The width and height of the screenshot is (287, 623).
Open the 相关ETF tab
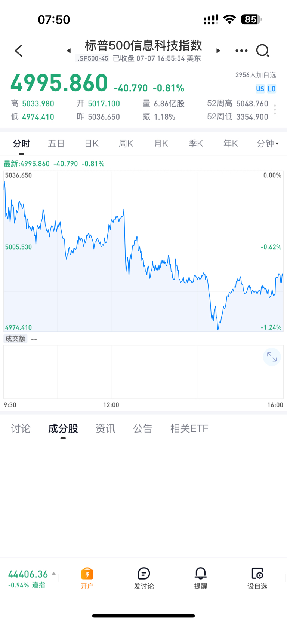pos(189,428)
